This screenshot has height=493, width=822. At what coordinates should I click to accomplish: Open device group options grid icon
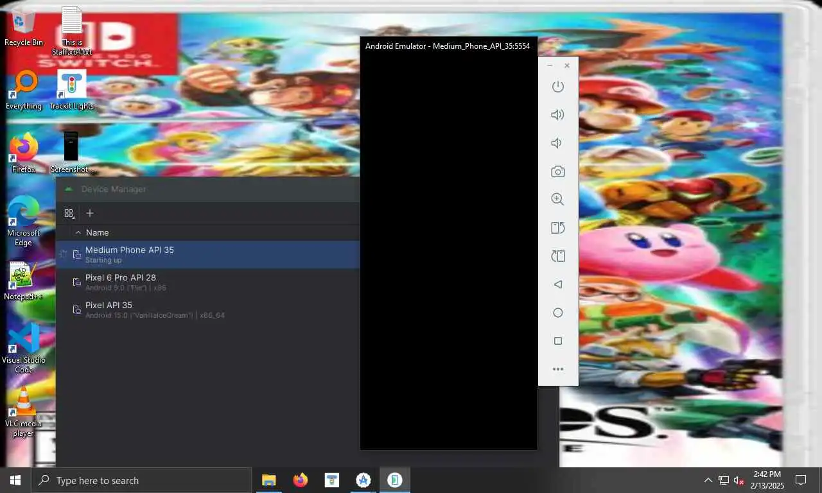pyautogui.click(x=69, y=213)
